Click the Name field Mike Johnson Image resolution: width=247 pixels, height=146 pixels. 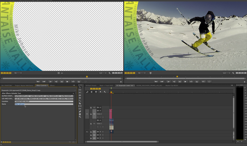[44, 104]
